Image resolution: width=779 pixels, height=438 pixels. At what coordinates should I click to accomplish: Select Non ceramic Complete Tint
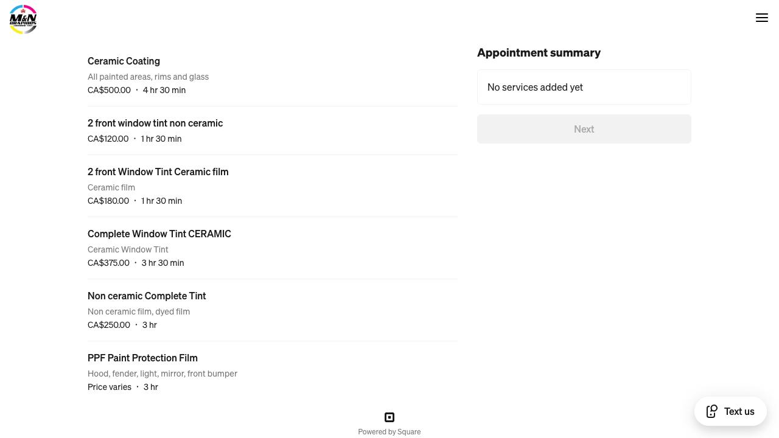coord(147,296)
